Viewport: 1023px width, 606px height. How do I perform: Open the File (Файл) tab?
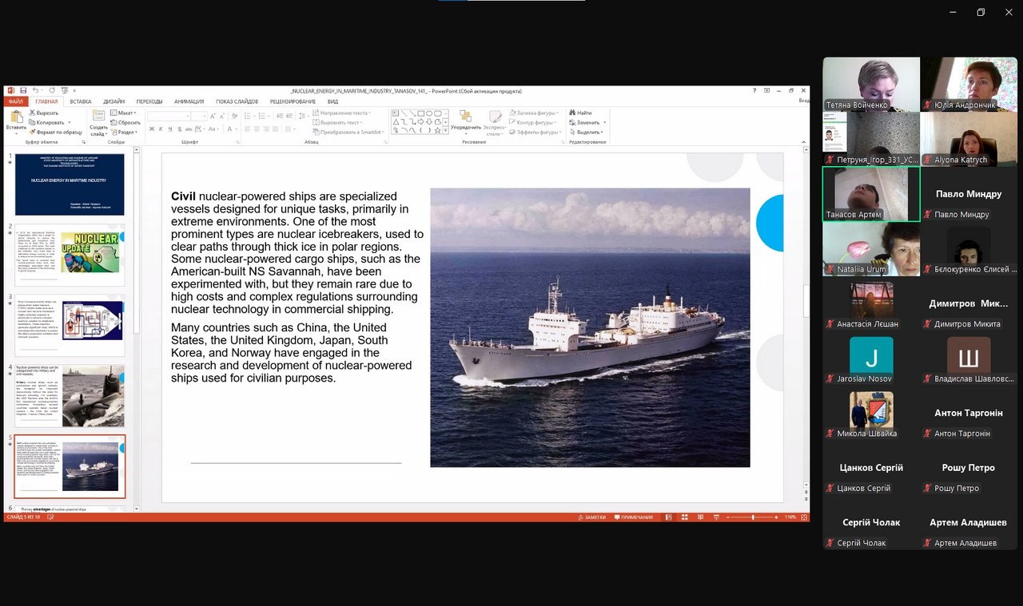coord(16,101)
